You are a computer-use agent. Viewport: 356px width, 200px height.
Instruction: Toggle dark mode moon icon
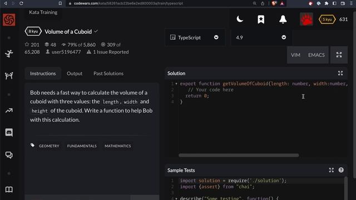pos(240,19)
